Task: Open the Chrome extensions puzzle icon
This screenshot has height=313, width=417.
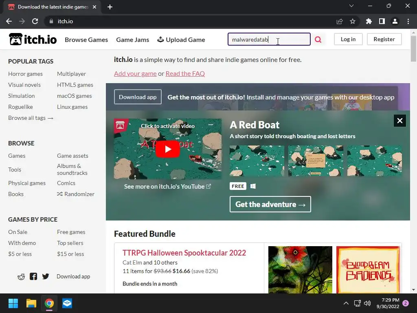Action: tap(369, 21)
